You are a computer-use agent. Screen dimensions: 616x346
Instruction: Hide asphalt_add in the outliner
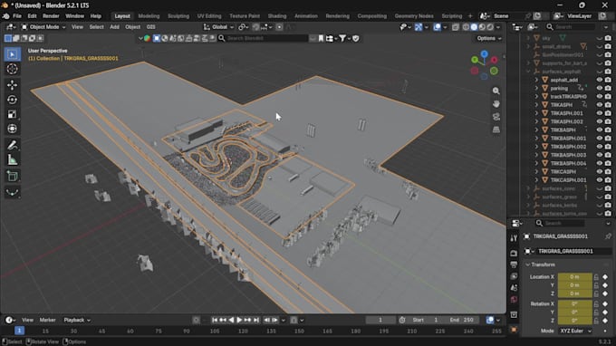click(x=600, y=80)
